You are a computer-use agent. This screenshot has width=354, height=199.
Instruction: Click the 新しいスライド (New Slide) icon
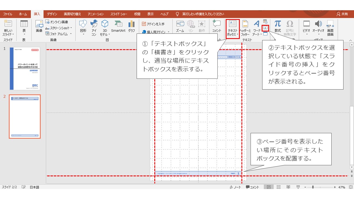tap(8, 24)
